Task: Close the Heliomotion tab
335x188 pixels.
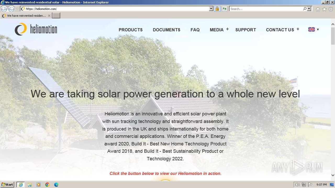Action: (x=49, y=16)
